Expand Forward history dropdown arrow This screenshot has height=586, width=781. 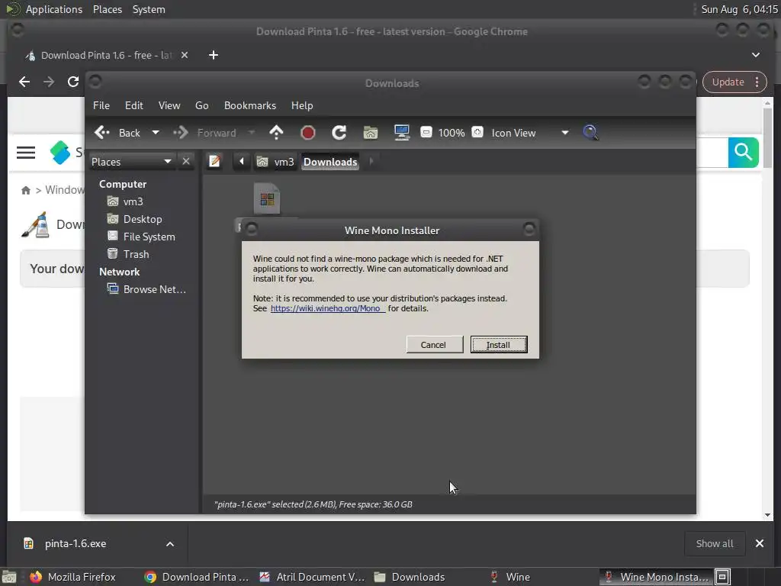tap(252, 133)
